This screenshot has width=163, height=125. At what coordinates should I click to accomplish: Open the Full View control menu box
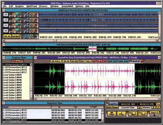(4, 45)
